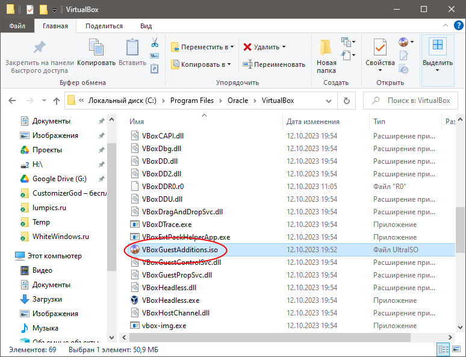Image resolution: width=466 pixels, height=357 pixels.
Task: Click the Paste shortcut icon
Action: [155, 69]
